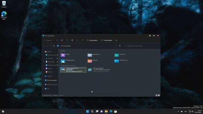Open the Сортировать sort dropdown

pos(93,40)
